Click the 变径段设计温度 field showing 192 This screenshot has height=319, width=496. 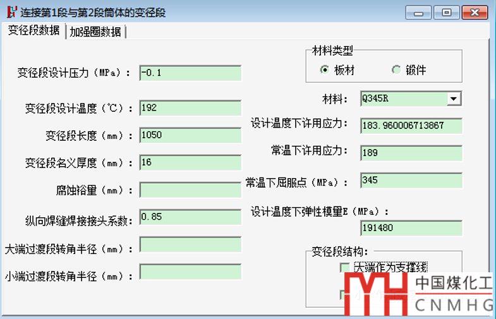tap(190, 108)
